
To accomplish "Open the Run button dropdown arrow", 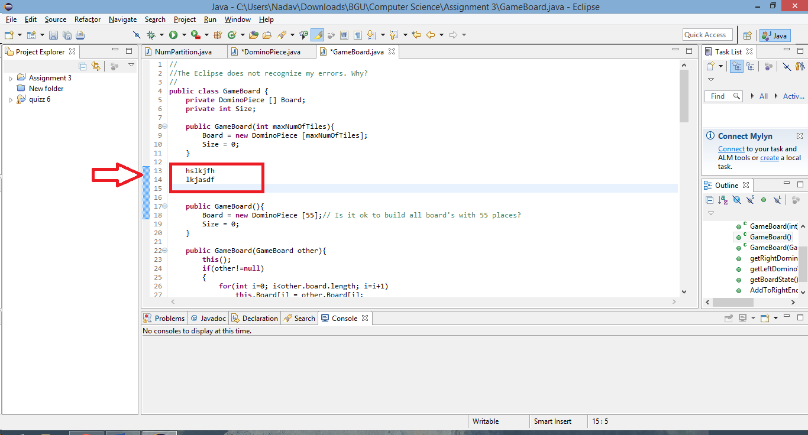I will coord(184,35).
